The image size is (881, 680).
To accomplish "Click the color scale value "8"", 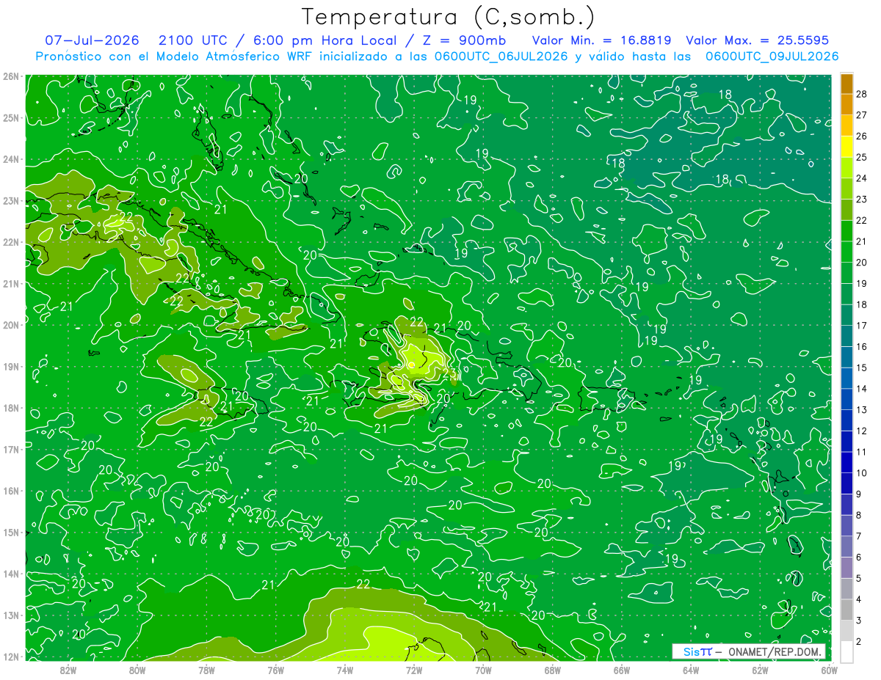I will point(859,515).
